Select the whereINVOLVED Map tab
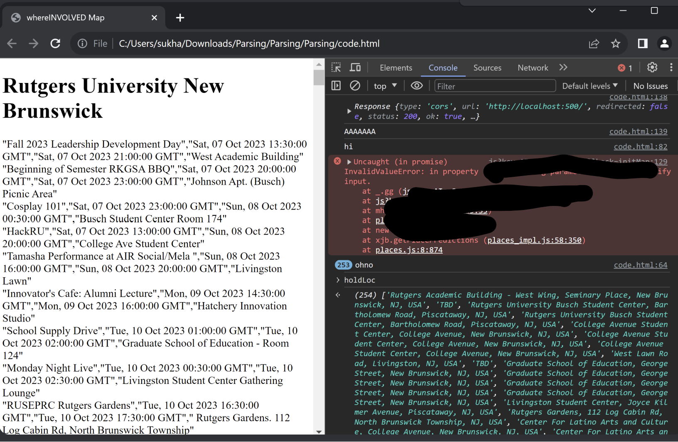The height and width of the screenshot is (442, 678). click(x=83, y=17)
